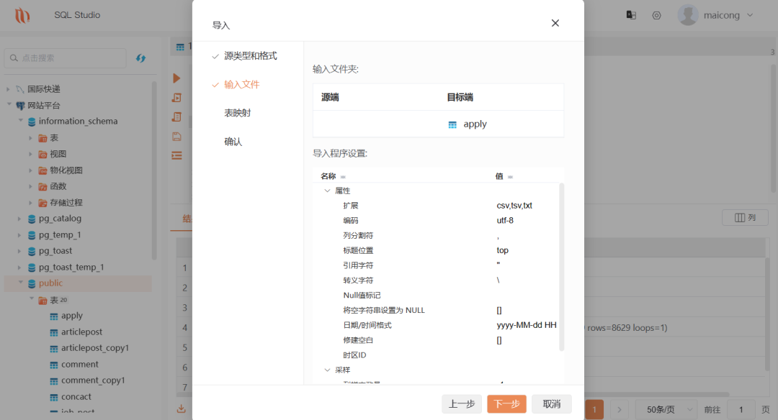Select the 输入文件 step
Image resolution: width=778 pixels, height=420 pixels.
(x=241, y=85)
